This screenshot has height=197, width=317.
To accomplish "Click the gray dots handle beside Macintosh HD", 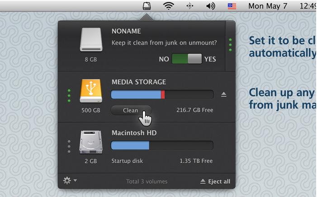I will click(x=69, y=146).
